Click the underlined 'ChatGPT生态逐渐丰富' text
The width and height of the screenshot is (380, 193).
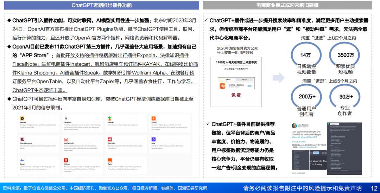pyautogui.click(x=40, y=90)
